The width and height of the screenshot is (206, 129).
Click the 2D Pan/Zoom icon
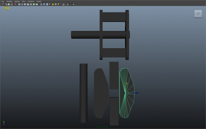click(x=15, y=4)
